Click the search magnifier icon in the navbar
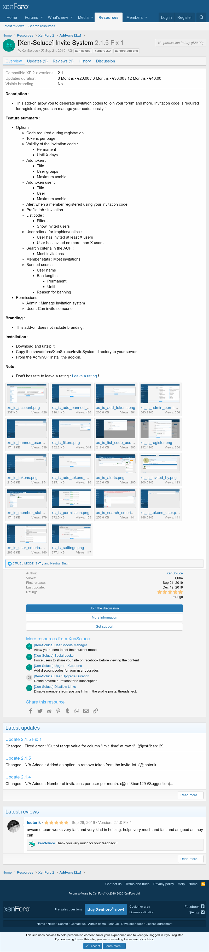The height and width of the screenshot is (952, 209). [x=201, y=17]
